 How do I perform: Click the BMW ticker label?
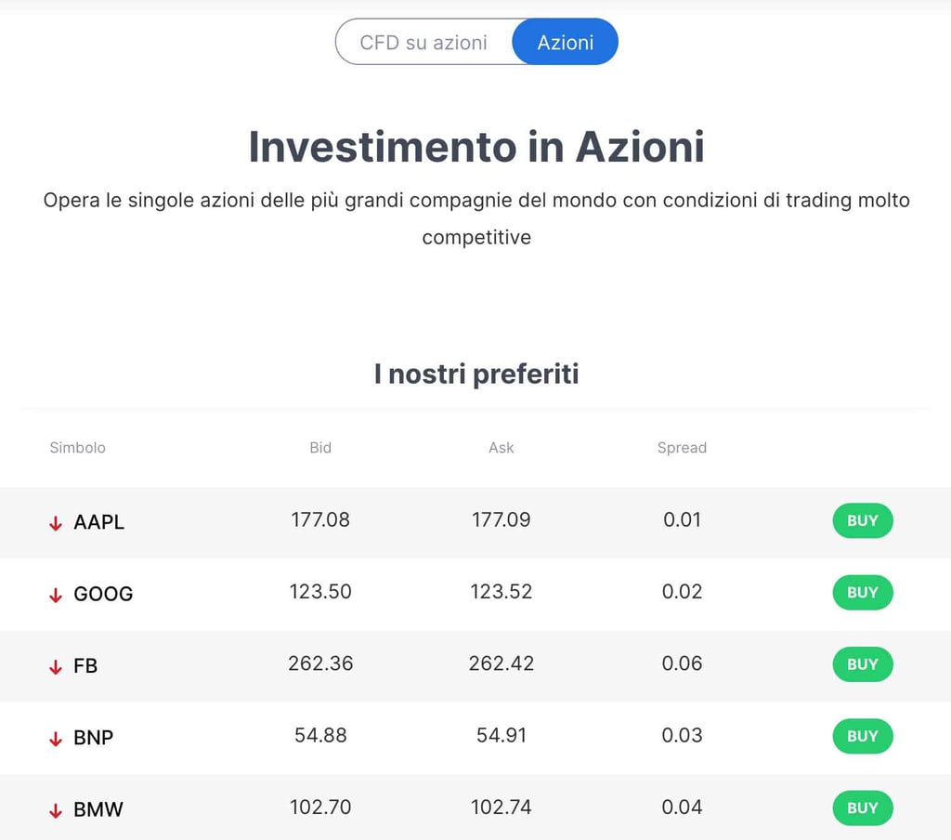point(98,809)
